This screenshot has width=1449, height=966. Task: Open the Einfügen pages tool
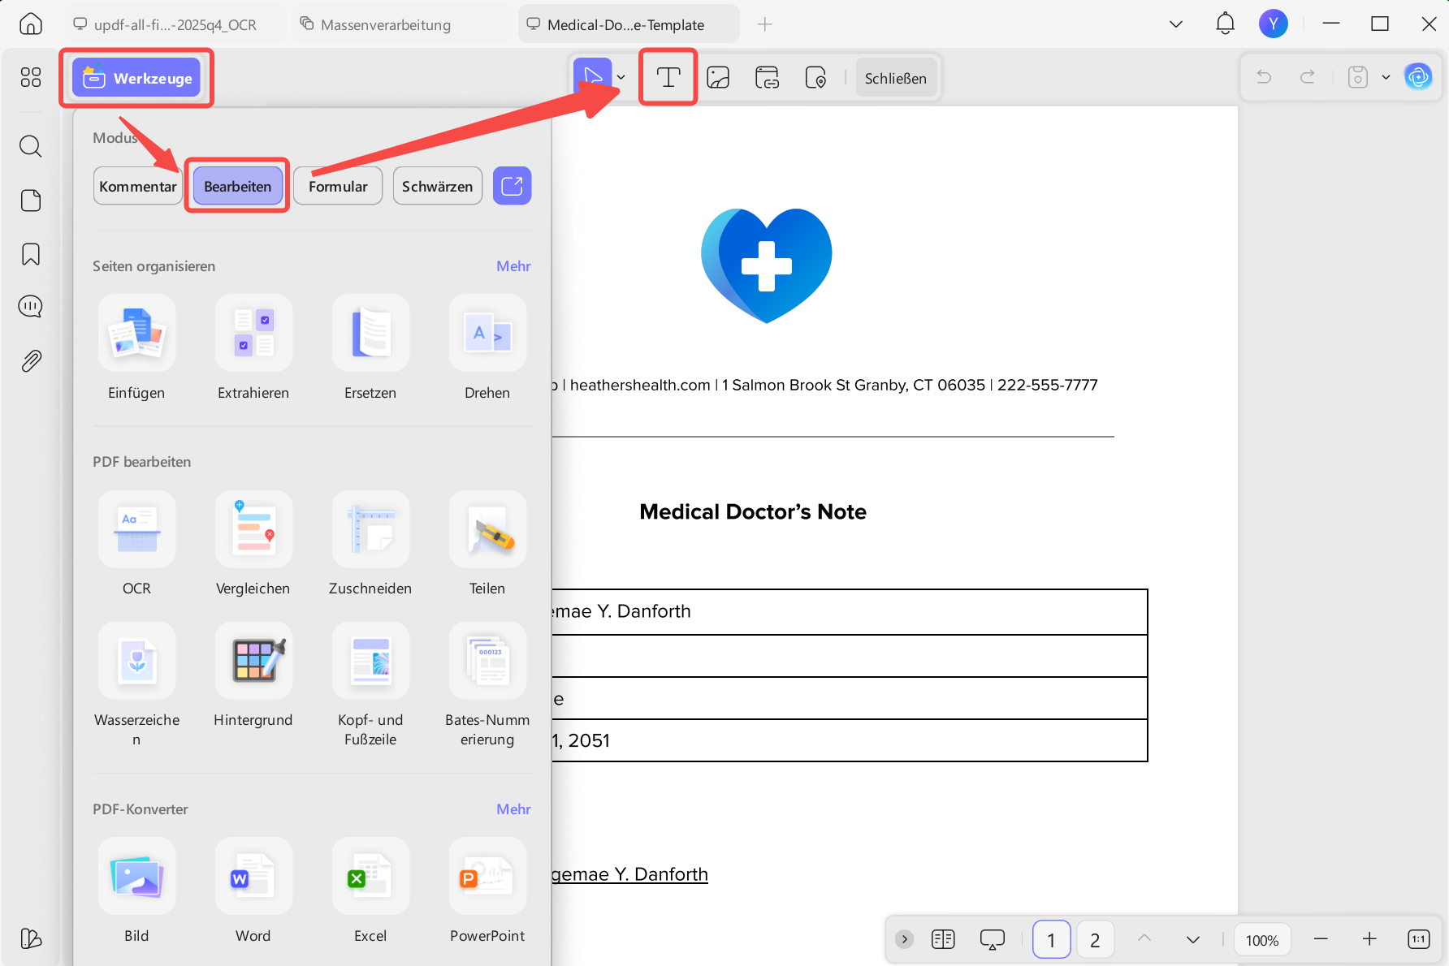[136, 348]
